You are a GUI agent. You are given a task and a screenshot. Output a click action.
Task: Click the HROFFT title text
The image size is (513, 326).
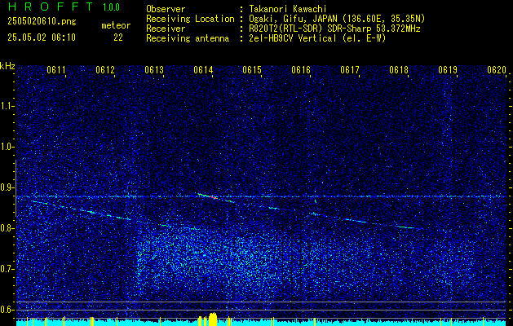click(51, 7)
